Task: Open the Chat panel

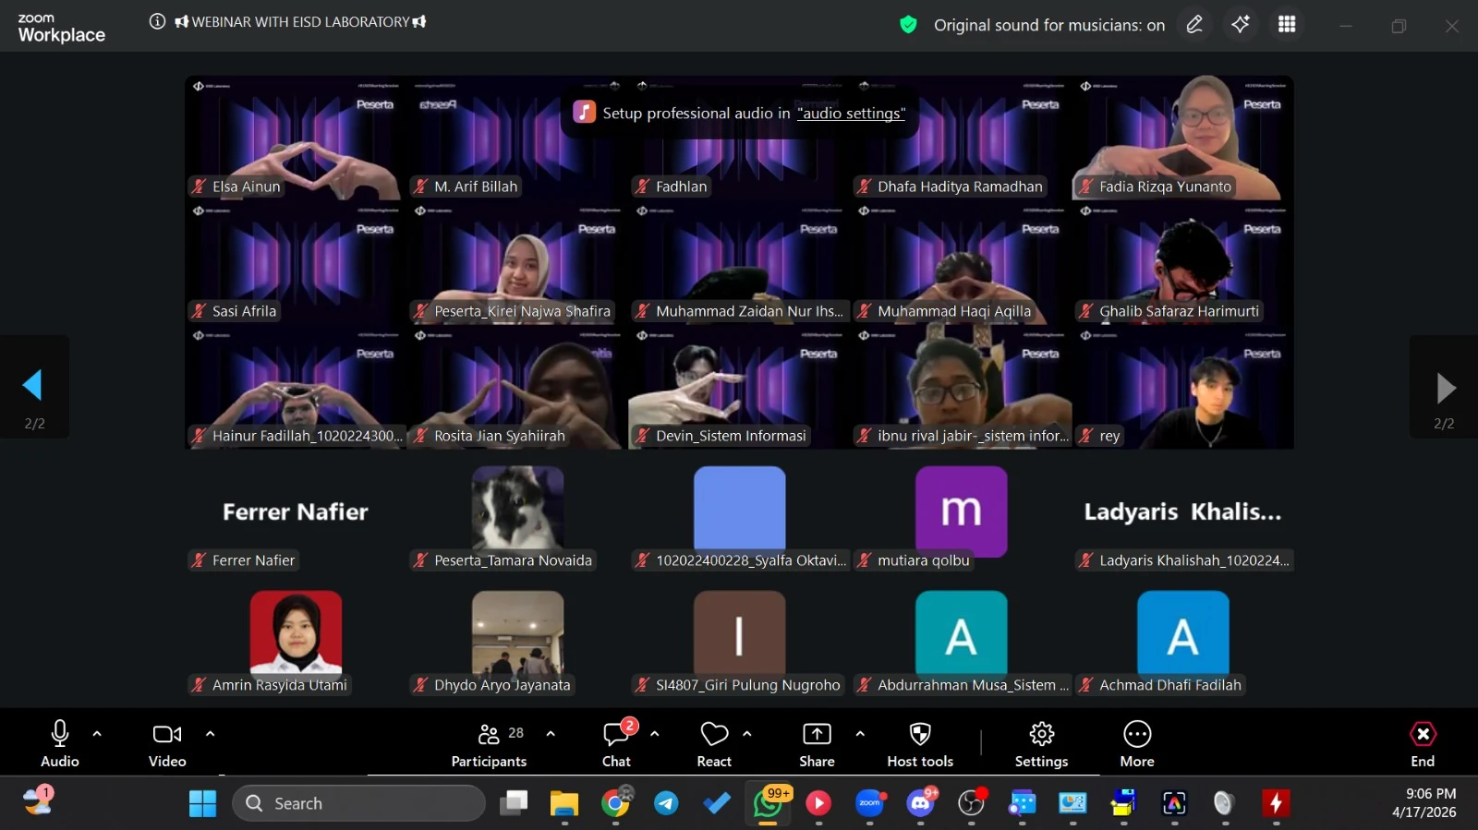Action: (x=617, y=743)
